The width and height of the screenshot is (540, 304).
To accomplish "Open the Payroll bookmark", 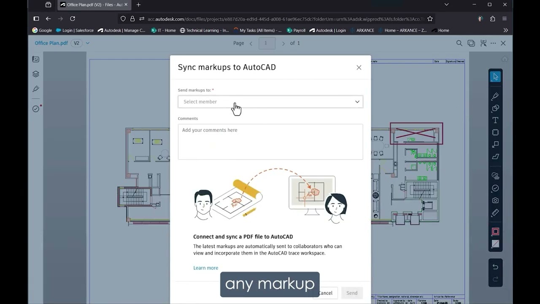I will tap(296, 30).
